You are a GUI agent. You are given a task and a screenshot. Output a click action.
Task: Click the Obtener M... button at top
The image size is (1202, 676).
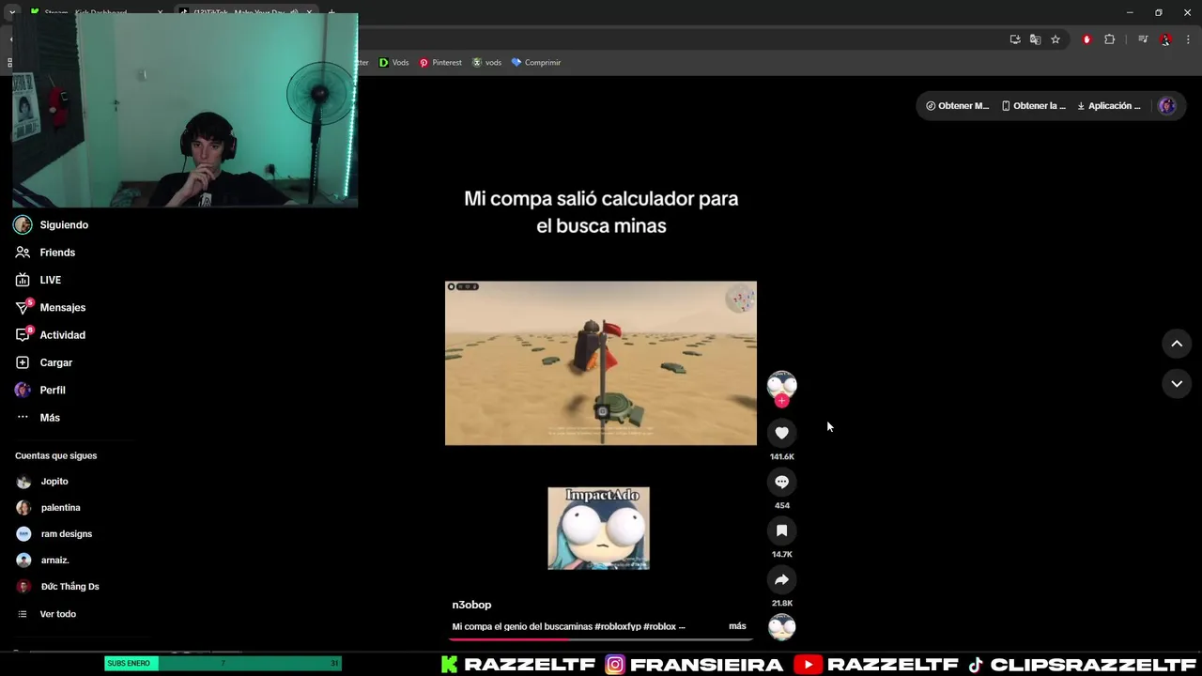(957, 106)
